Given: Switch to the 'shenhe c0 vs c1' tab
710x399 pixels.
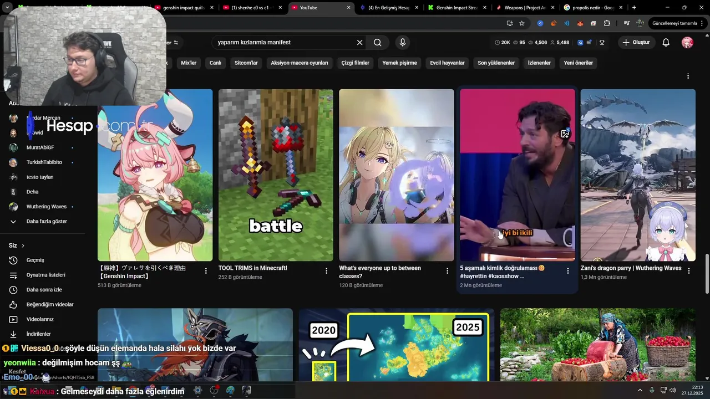Looking at the screenshot, I should tap(252, 8).
